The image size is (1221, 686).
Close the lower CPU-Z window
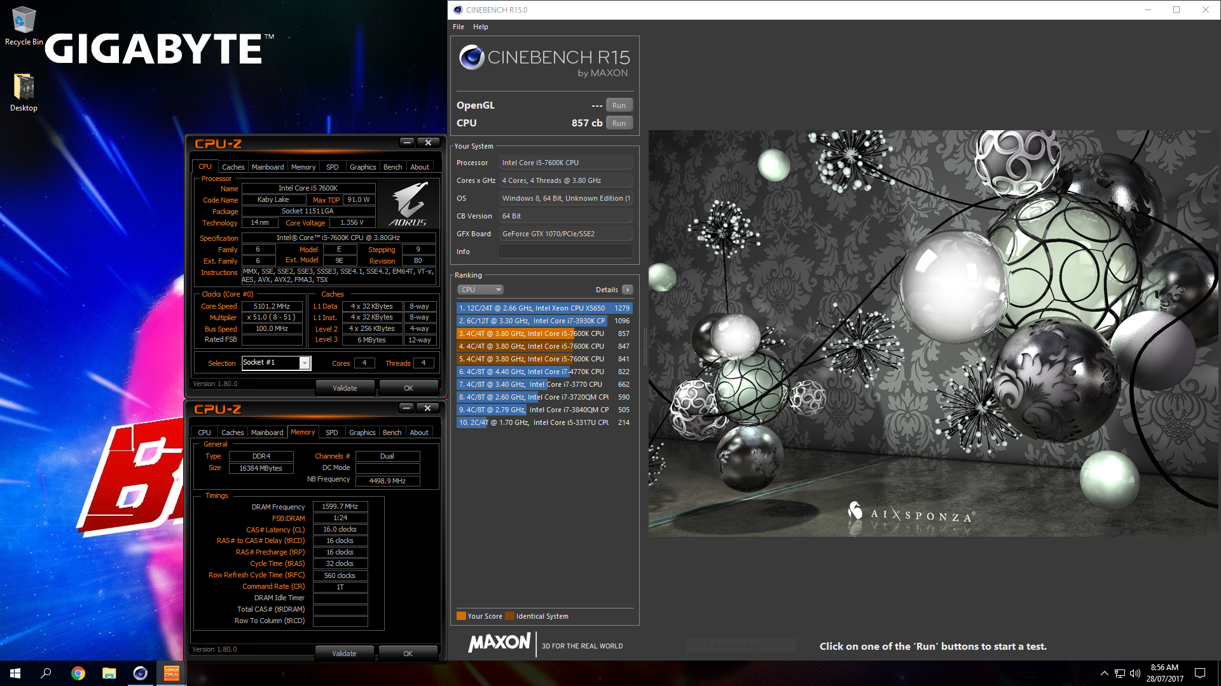427,408
